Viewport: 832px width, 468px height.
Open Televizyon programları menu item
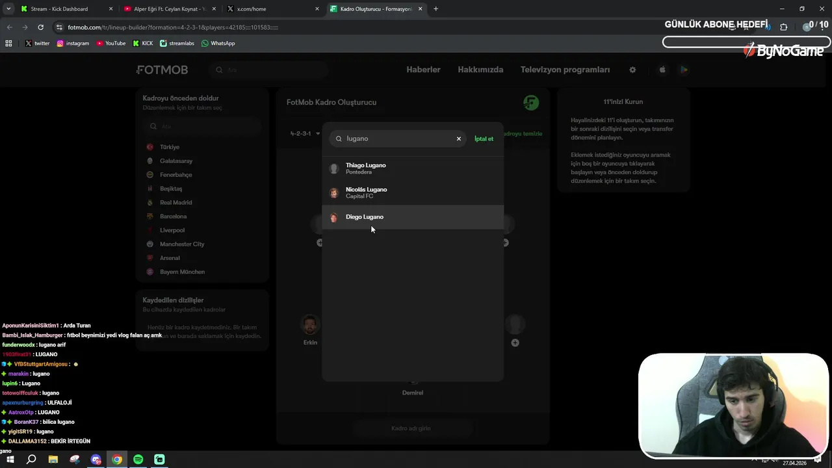point(565,70)
